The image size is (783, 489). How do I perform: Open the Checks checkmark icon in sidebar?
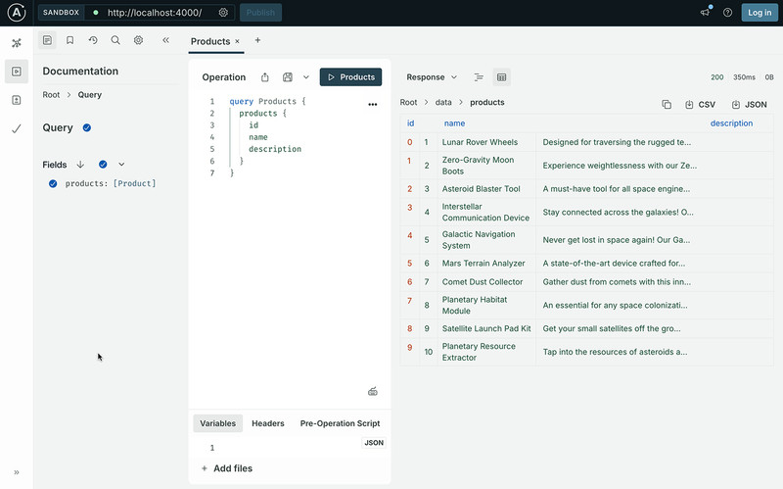17,129
